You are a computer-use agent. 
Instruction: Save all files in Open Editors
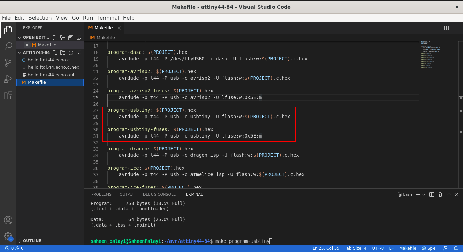71,38
